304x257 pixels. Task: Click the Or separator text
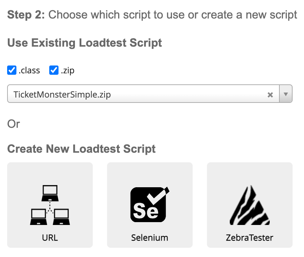coord(14,124)
